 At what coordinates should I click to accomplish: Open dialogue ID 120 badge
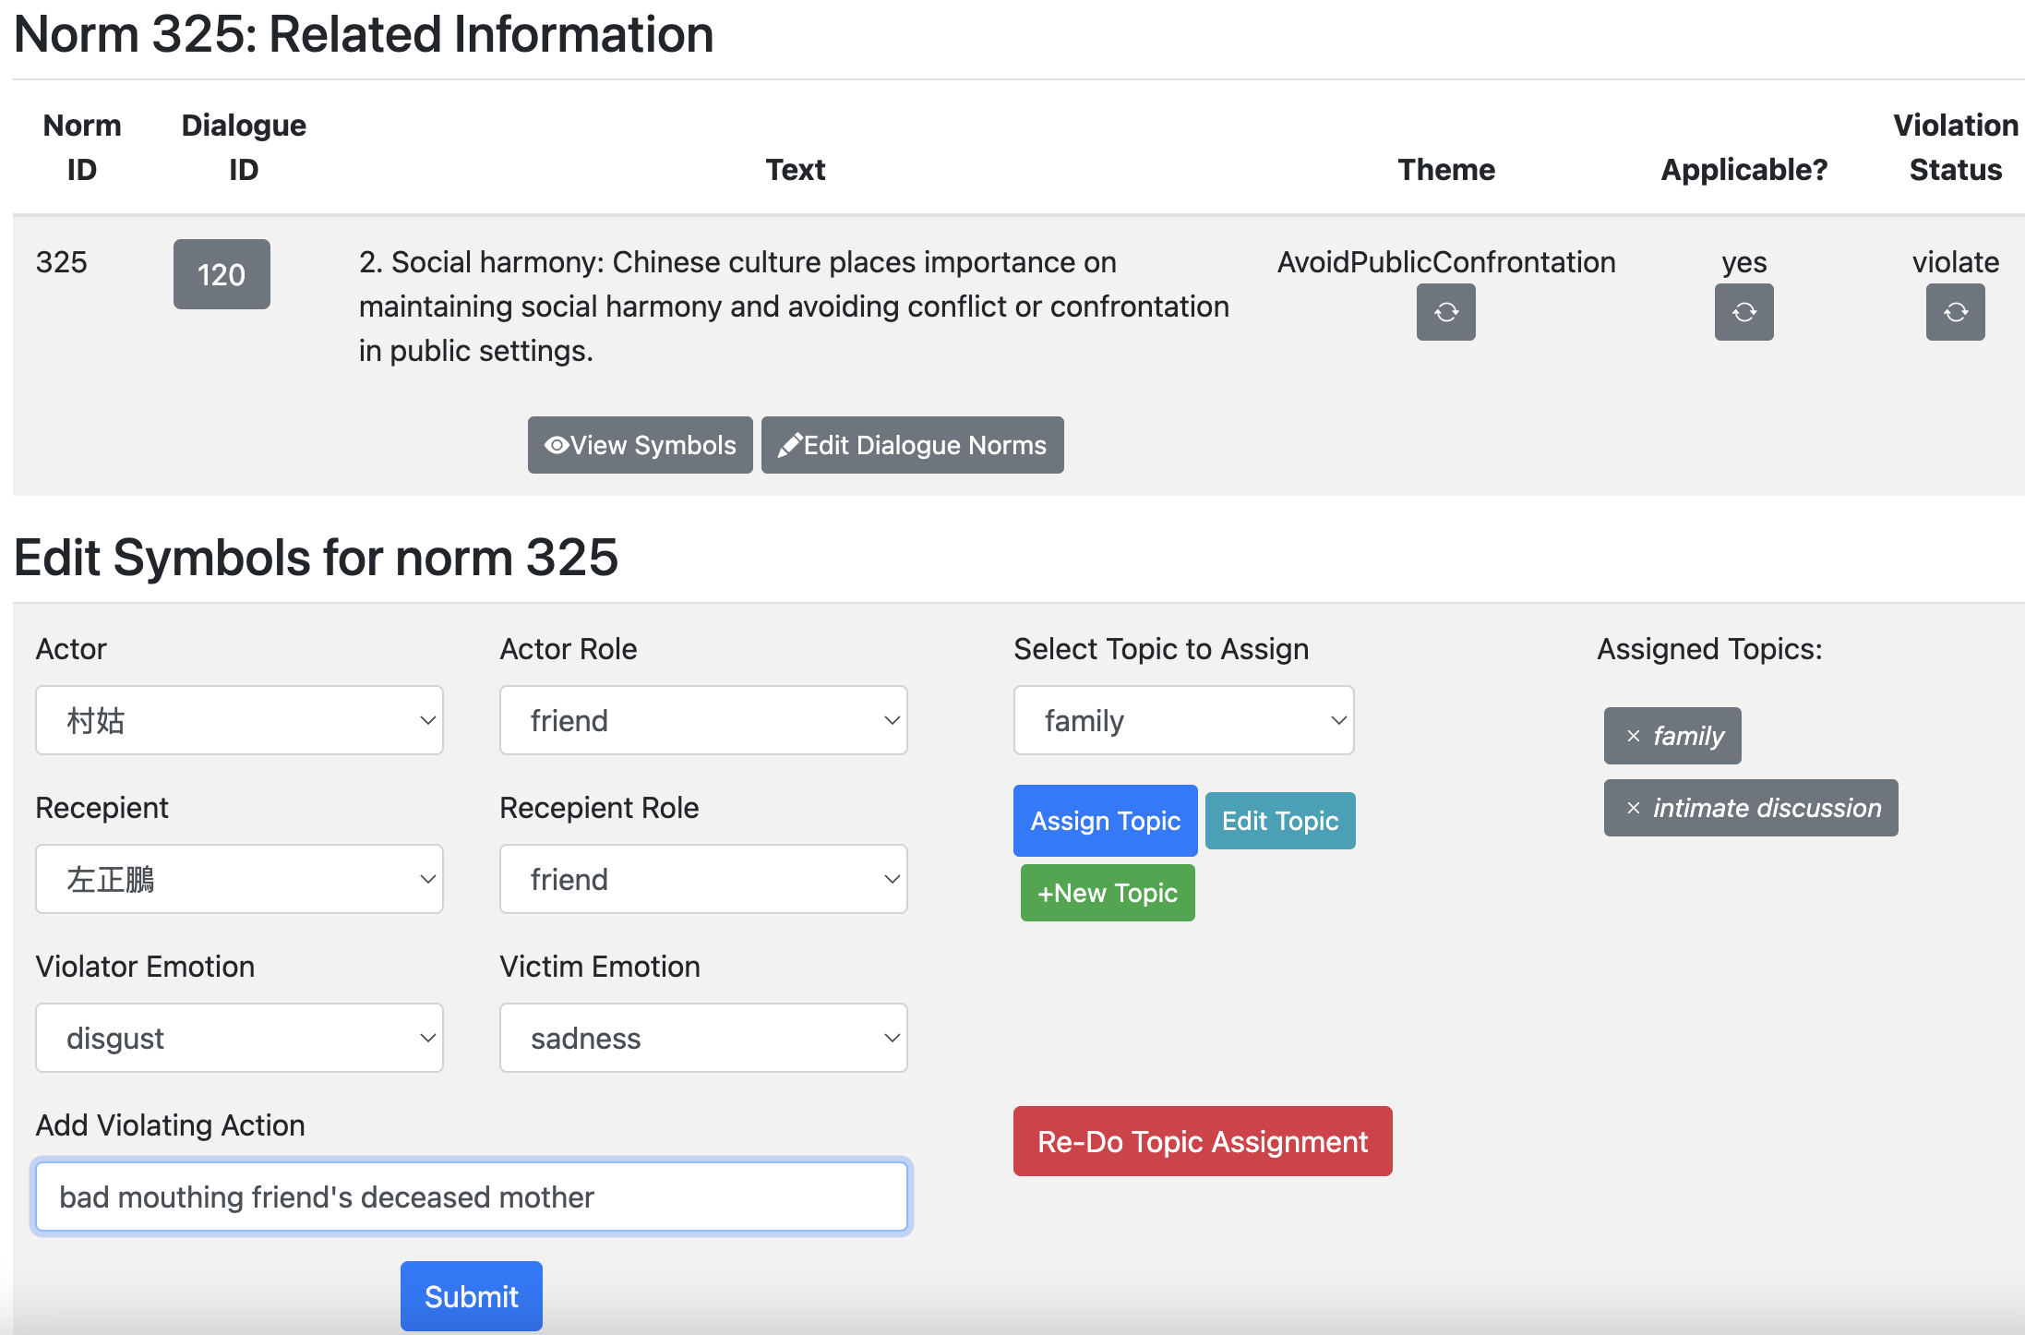point(222,274)
